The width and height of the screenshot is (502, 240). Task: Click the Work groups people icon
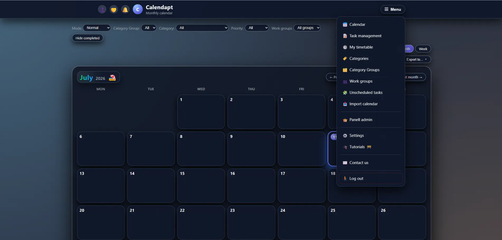point(345,81)
